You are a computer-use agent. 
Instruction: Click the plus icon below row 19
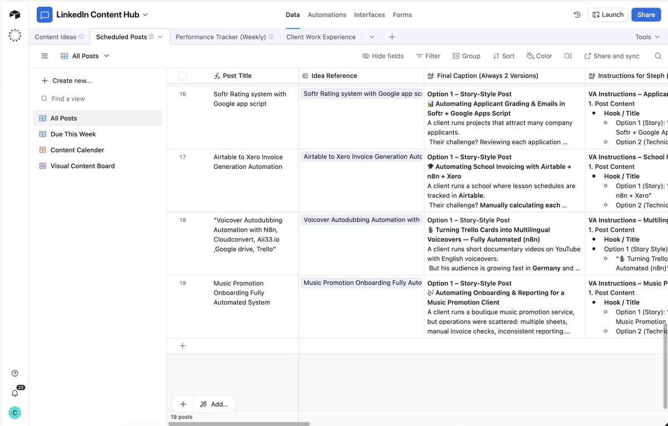click(183, 346)
